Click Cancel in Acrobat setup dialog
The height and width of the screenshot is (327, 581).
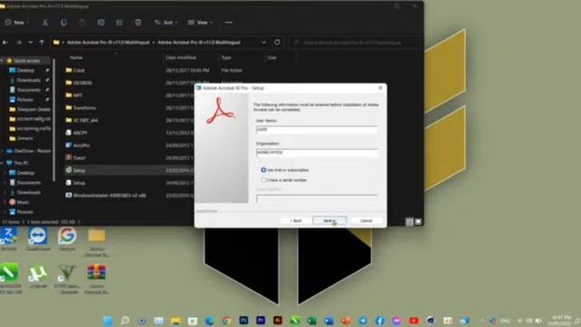(x=366, y=221)
